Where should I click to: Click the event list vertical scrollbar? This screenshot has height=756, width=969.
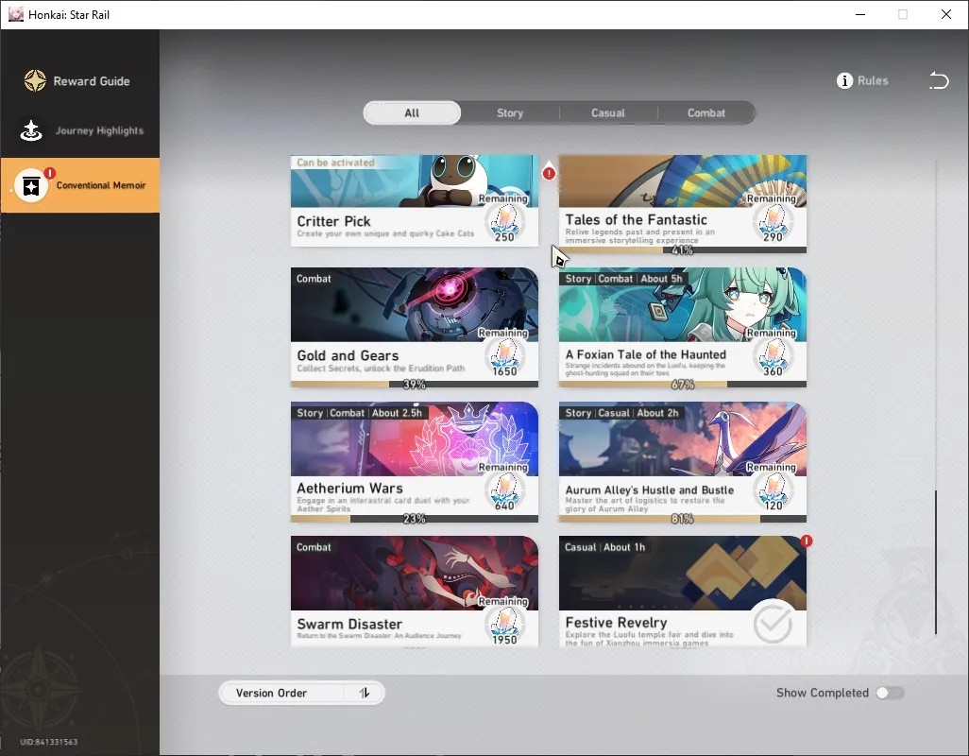[x=936, y=562]
